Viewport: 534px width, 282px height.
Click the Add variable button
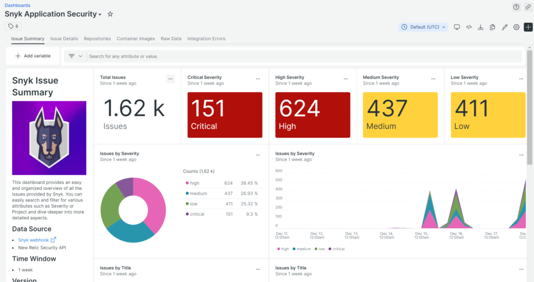coord(33,56)
